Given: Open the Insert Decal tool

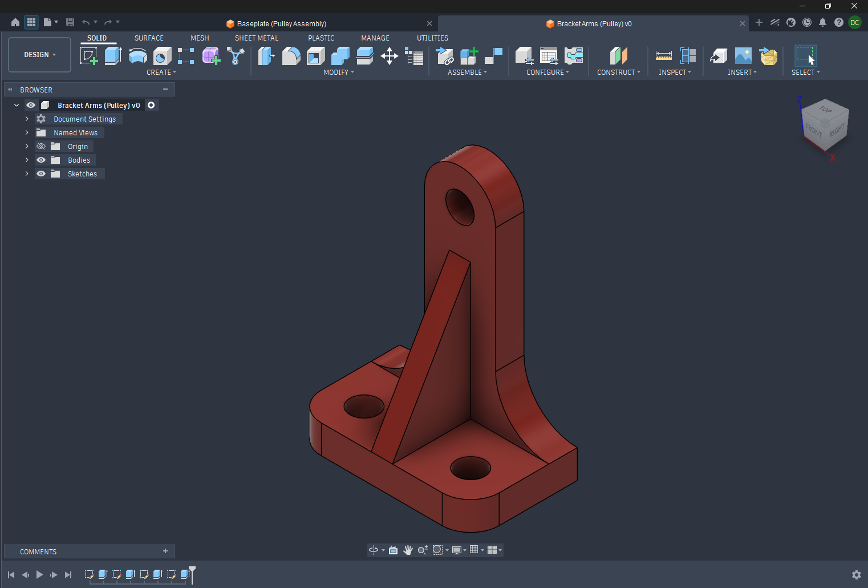Looking at the screenshot, I should click(743, 56).
